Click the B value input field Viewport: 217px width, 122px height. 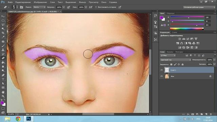pyautogui.click(x=208, y=25)
